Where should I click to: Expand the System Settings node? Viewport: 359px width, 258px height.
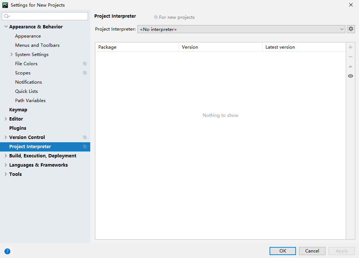(11, 54)
